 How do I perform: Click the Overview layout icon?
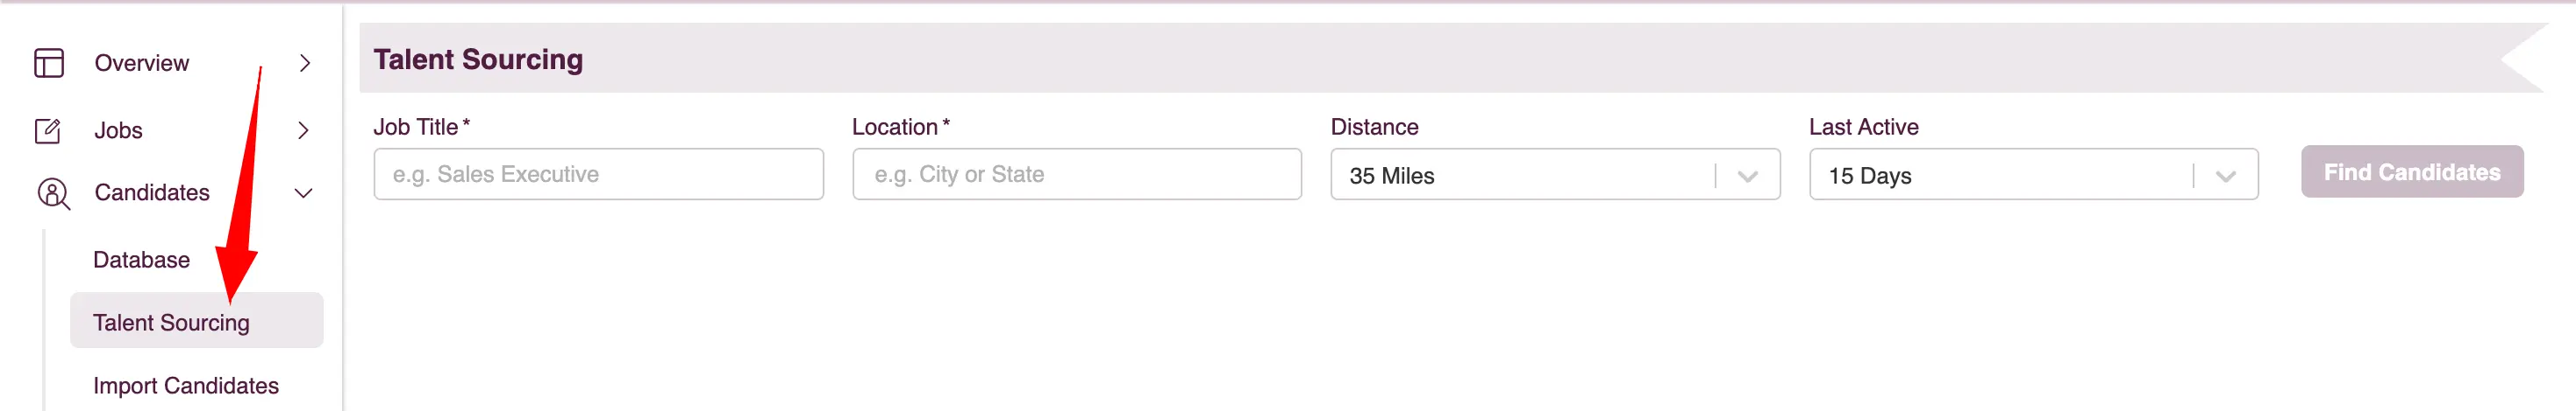49,63
